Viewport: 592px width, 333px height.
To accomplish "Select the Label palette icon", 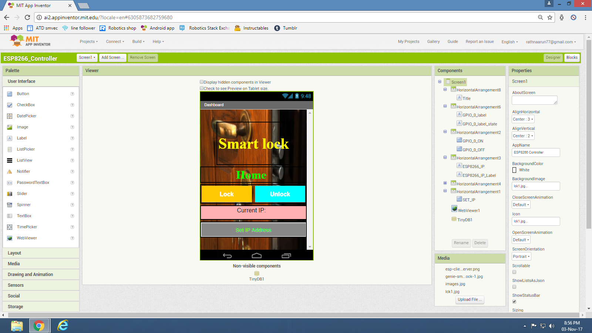I will click(10, 138).
